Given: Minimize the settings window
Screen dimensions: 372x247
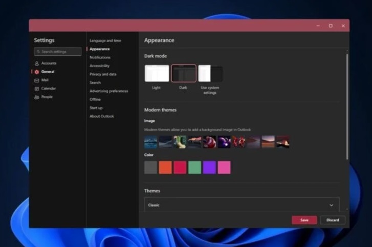Looking at the screenshot, I should tap(318, 26).
